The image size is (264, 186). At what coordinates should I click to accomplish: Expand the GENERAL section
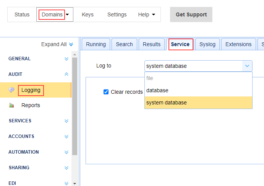pos(66,59)
